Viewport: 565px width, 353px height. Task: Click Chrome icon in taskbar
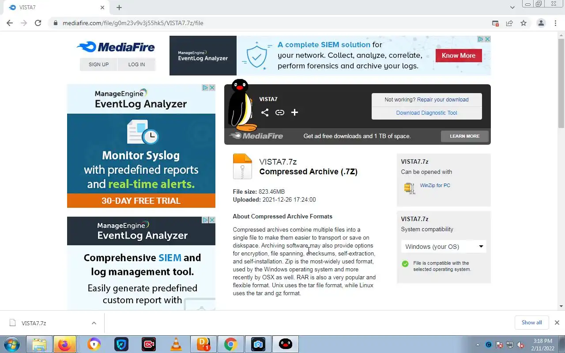click(230, 344)
